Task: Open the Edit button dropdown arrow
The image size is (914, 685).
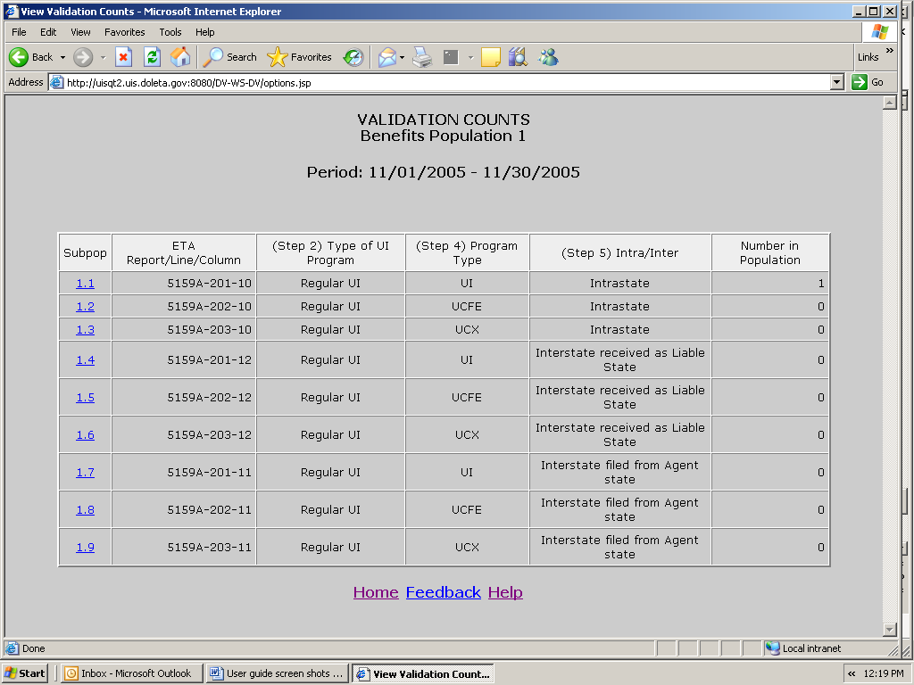Action: [470, 57]
